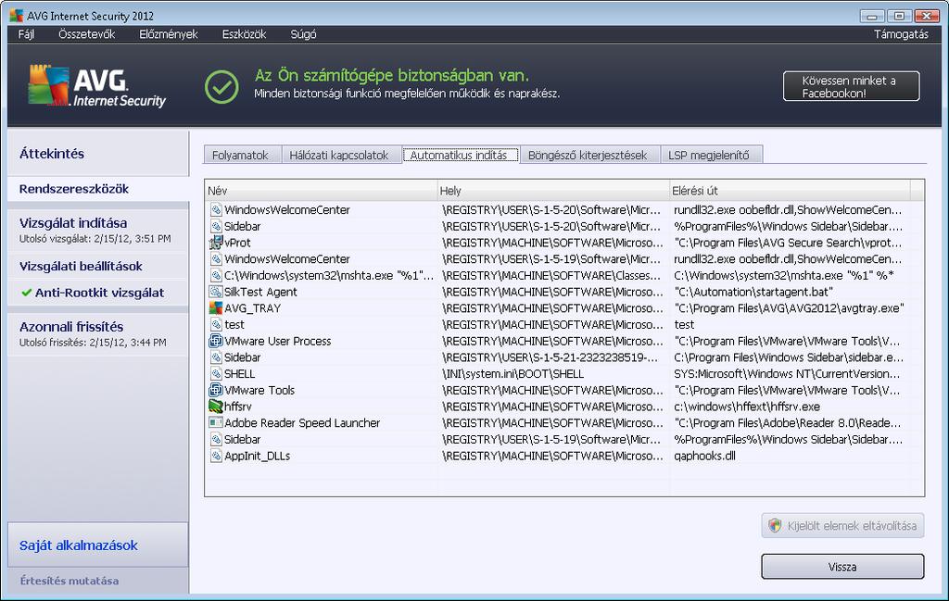
Task: Open the Előzmények menu
Action: 169,34
